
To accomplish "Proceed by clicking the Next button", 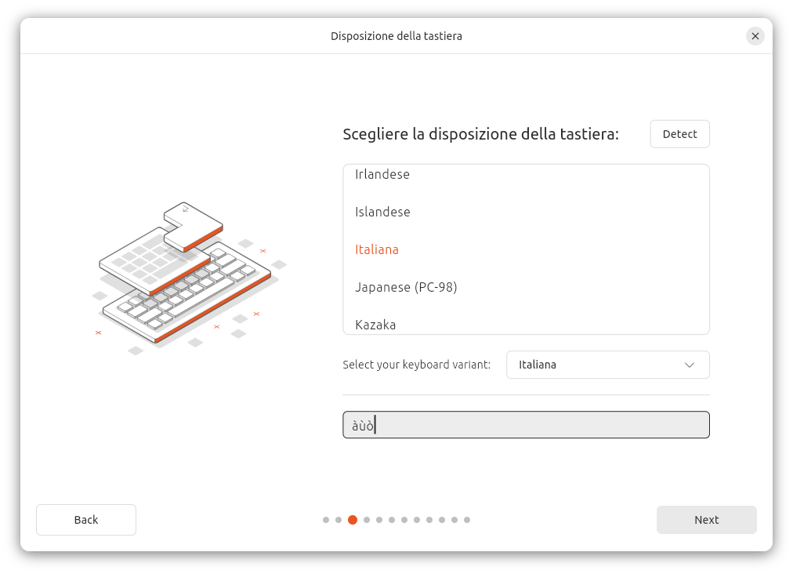I will pos(706,520).
